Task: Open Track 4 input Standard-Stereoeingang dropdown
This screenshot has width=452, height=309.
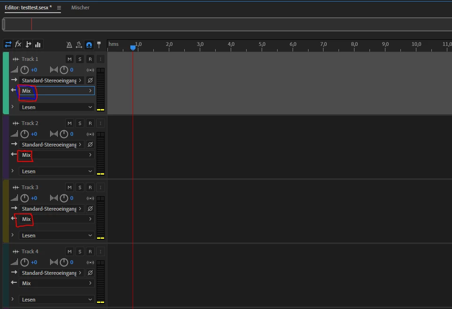Action: pyautogui.click(x=52, y=273)
